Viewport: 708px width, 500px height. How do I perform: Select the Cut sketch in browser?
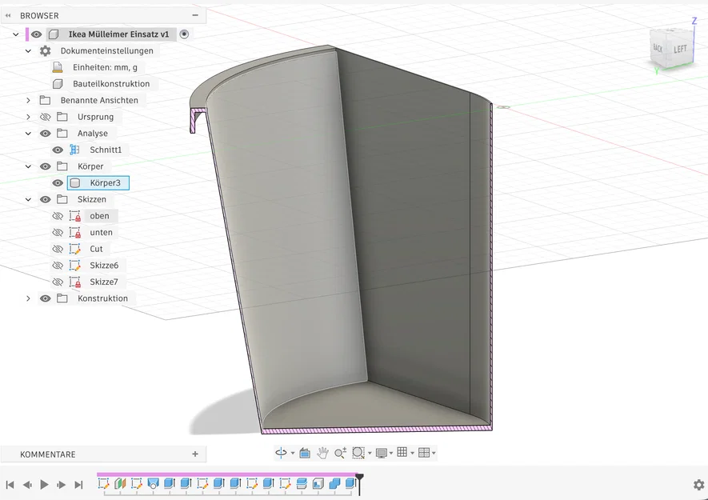(96, 249)
